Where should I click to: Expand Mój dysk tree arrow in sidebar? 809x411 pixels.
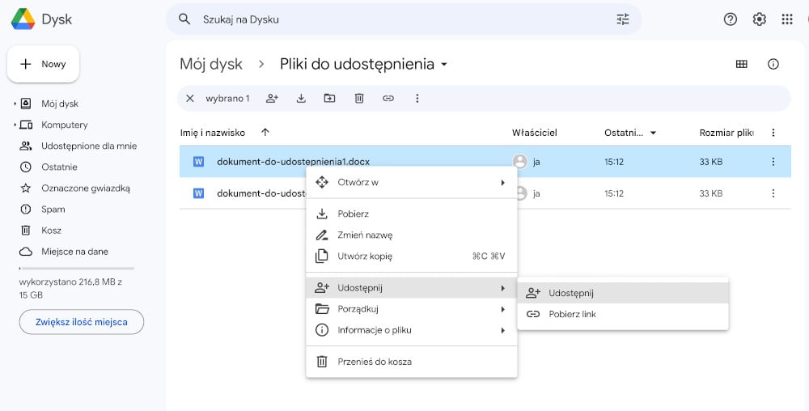click(15, 104)
